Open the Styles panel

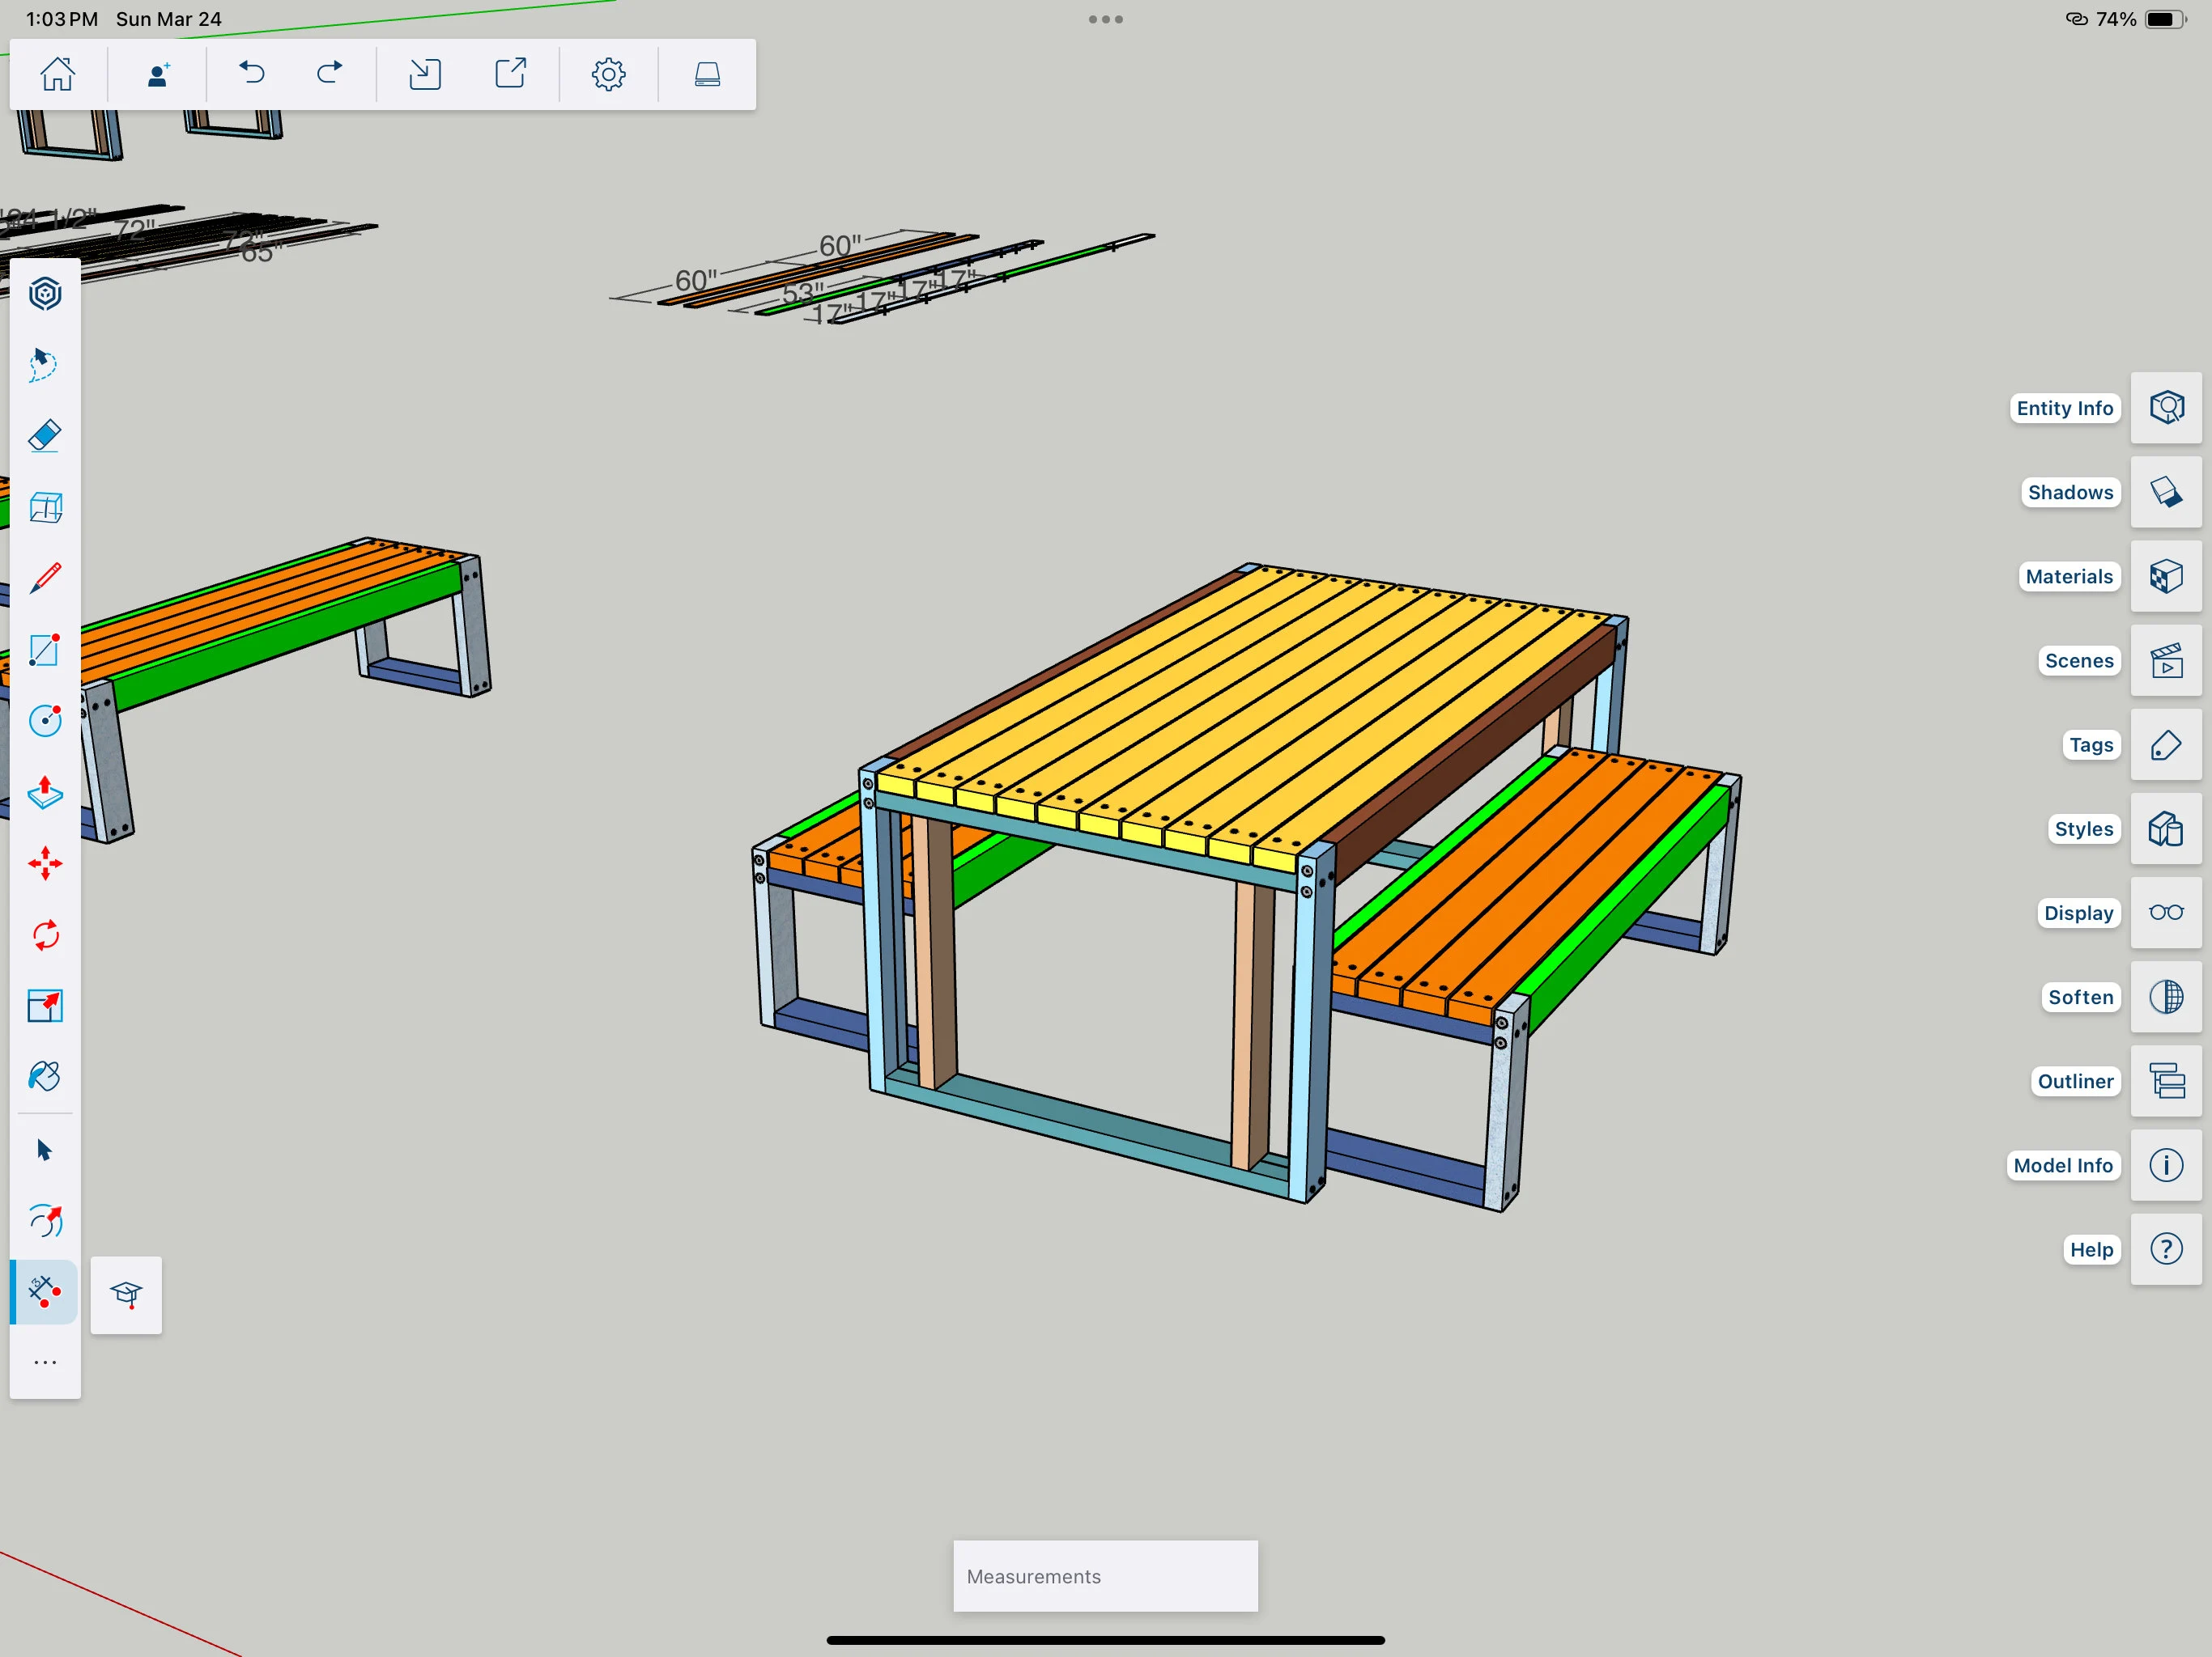tap(2166, 828)
